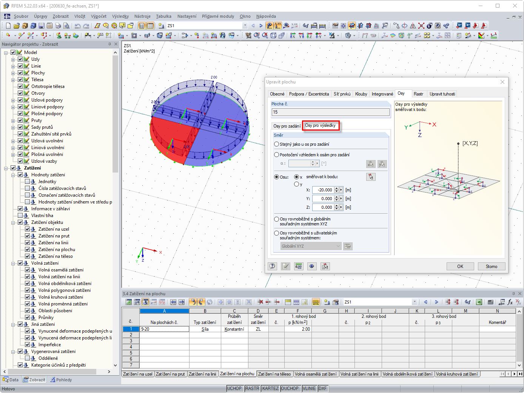Image resolution: width=524 pixels, height=393 pixels.
Task: Expand the Pruty tree node
Action: coord(13,120)
